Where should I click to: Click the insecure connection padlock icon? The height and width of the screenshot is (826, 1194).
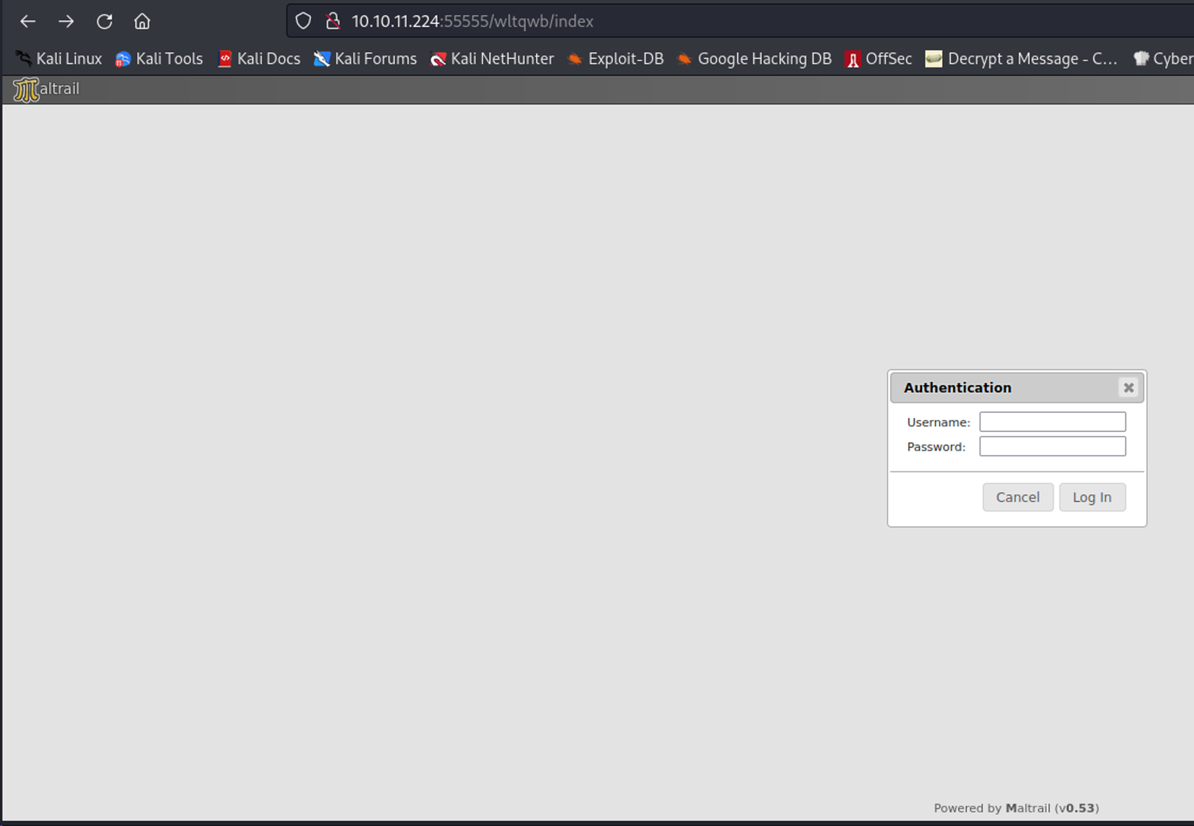click(333, 22)
